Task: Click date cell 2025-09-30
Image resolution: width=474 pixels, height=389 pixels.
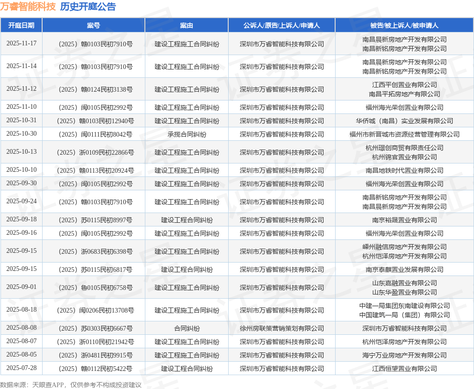Action: pyautogui.click(x=21, y=183)
